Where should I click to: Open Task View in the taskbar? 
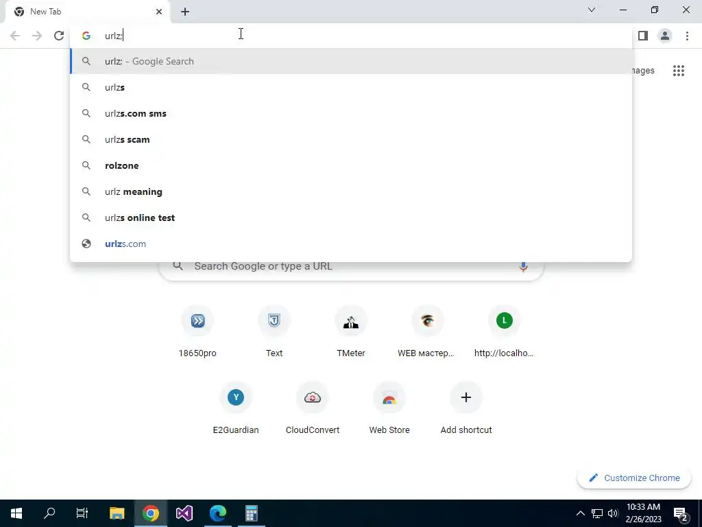82,513
